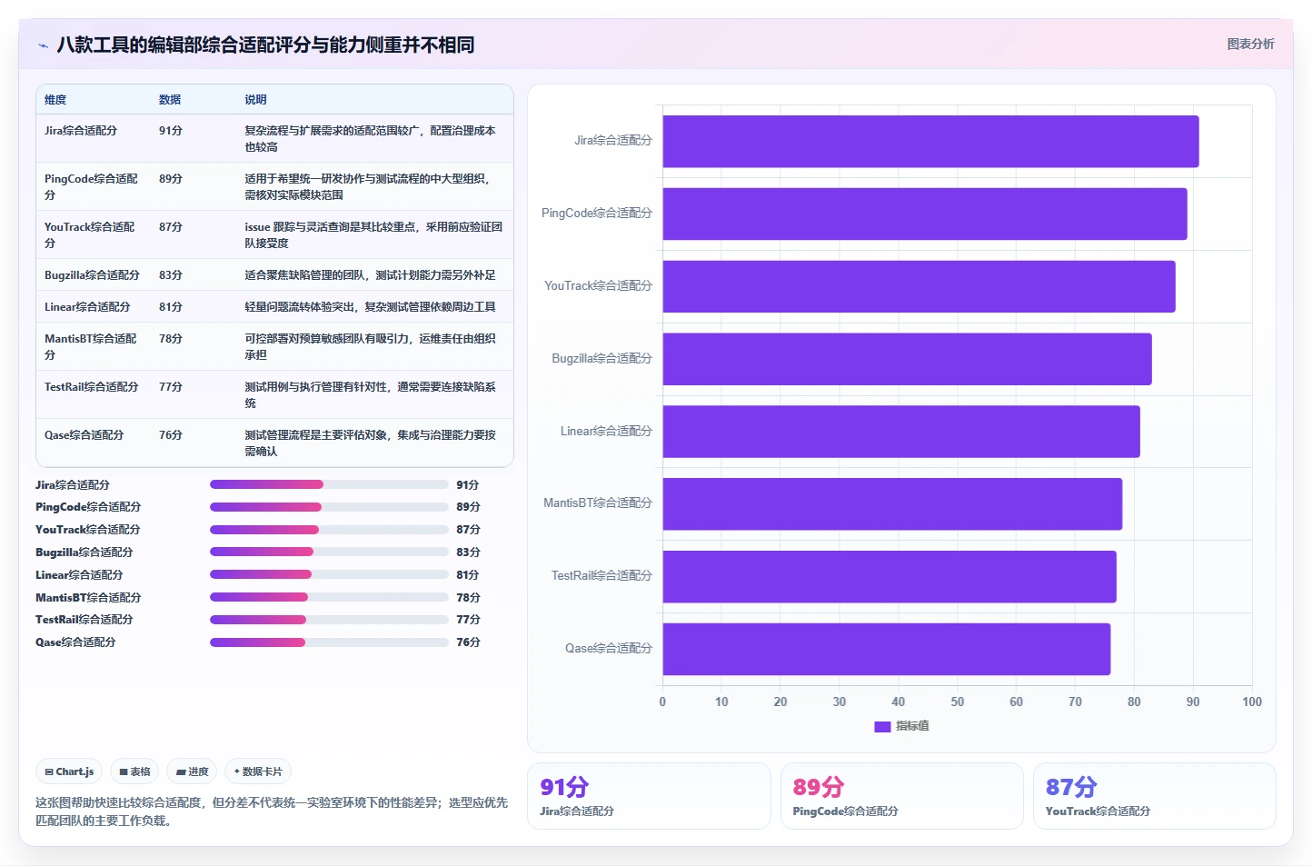The height and width of the screenshot is (866, 1312).
Task: Toggle the 指标值 legend color swatch
Action: tap(881, 726)
